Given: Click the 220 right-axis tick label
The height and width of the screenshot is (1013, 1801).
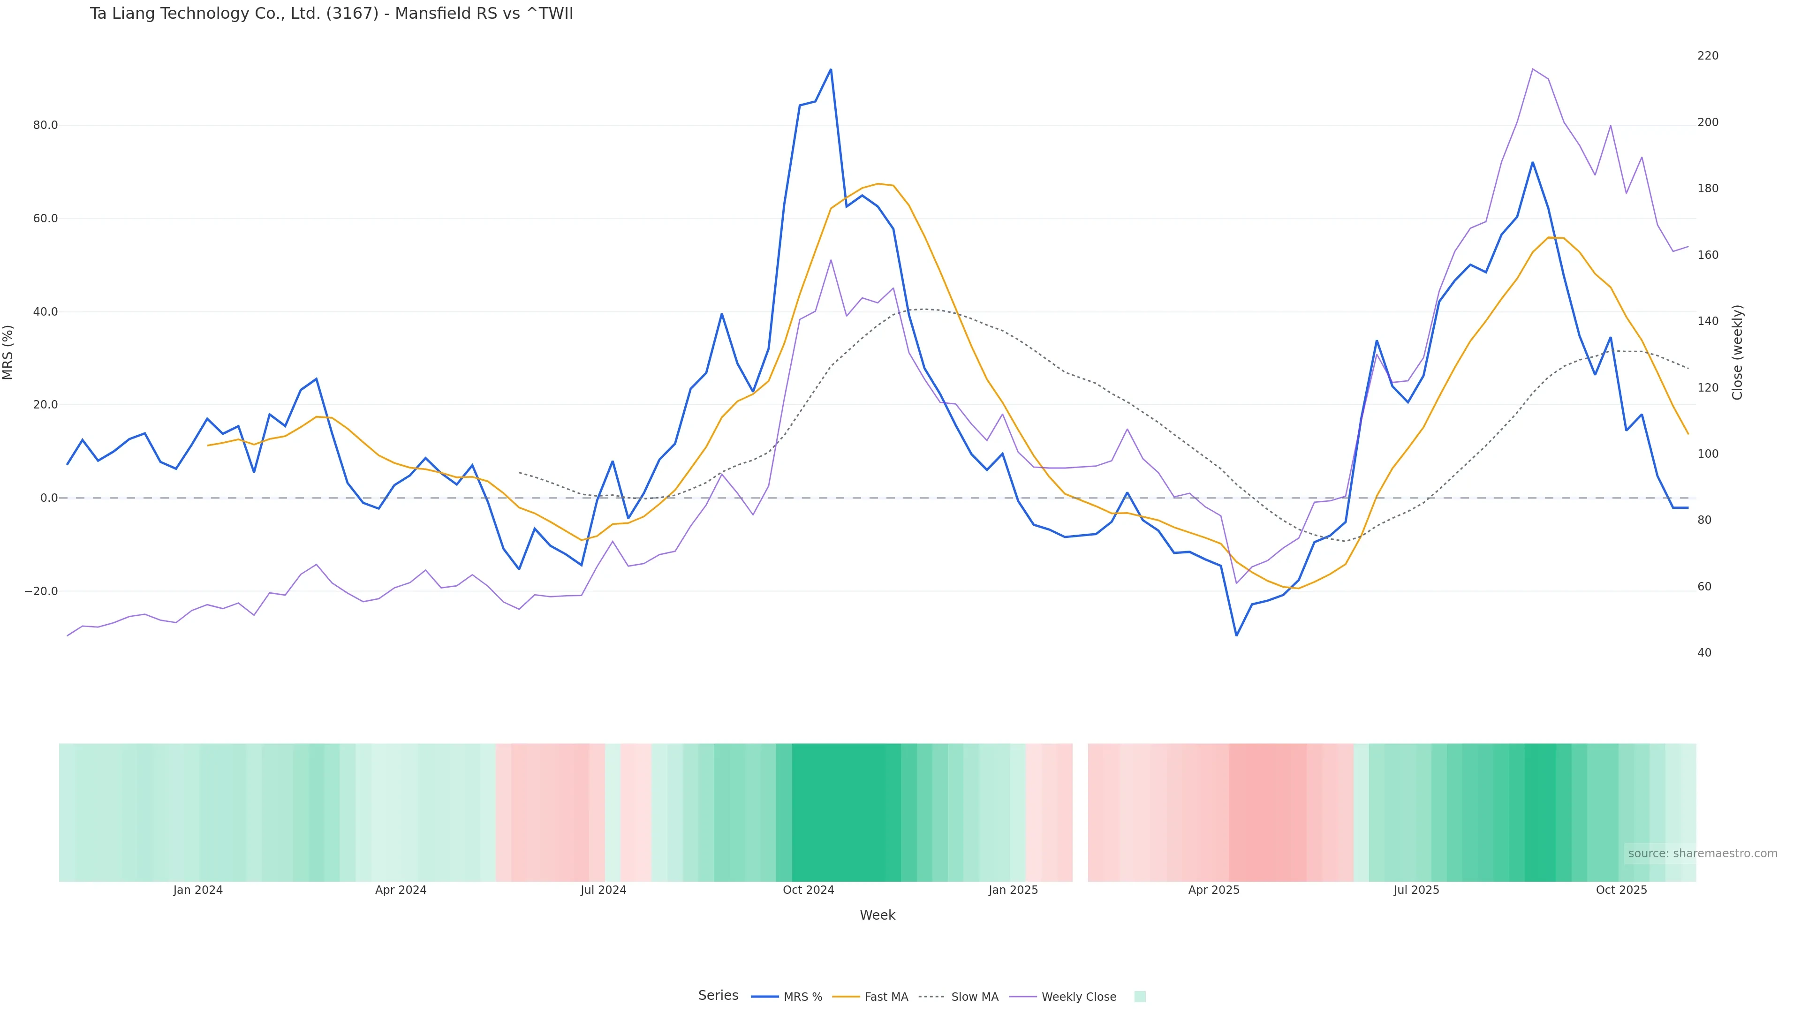Looking at the screenshot, I should click(1707, 56).
